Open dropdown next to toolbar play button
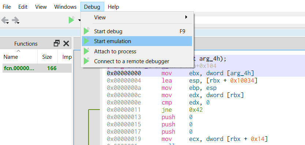Image resolution: width=305 pixels, height=145 pixels. tap(79, 20)
